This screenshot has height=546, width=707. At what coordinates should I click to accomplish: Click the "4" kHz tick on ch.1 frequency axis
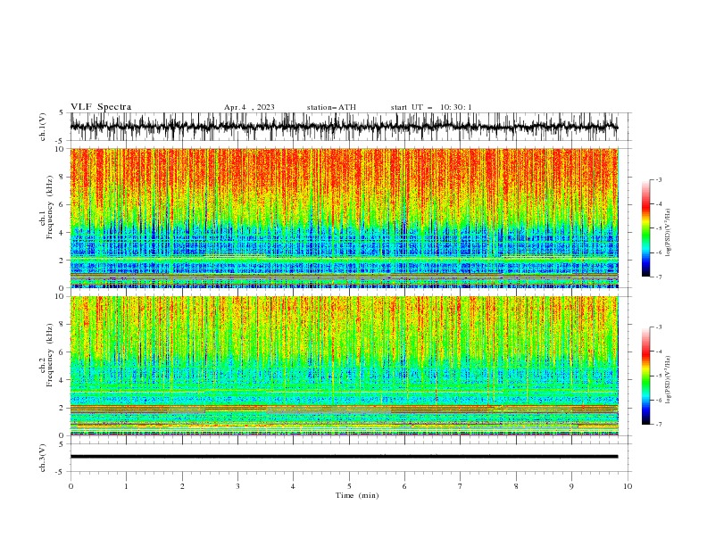(x=62, y=233)
